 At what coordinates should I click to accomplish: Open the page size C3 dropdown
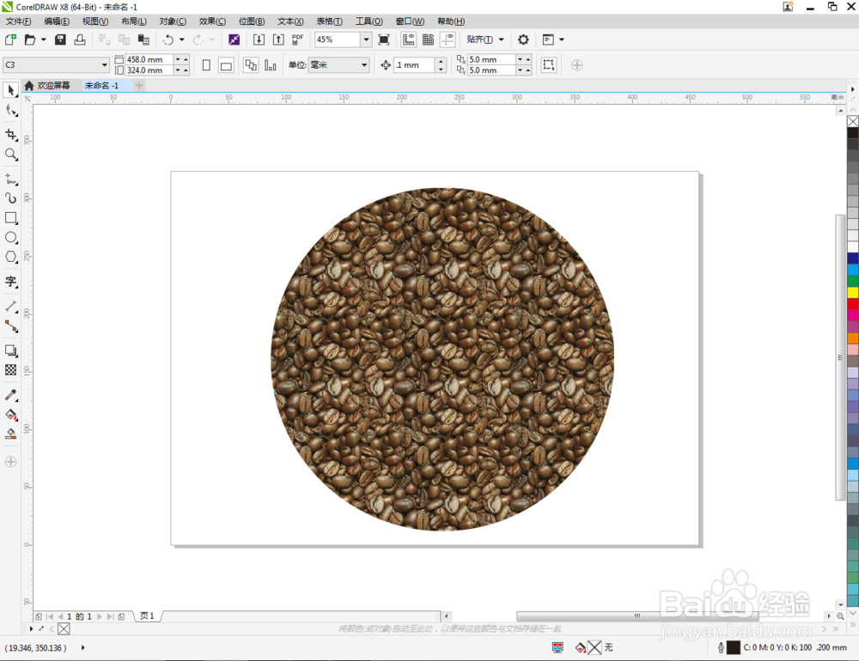[105, 64]
